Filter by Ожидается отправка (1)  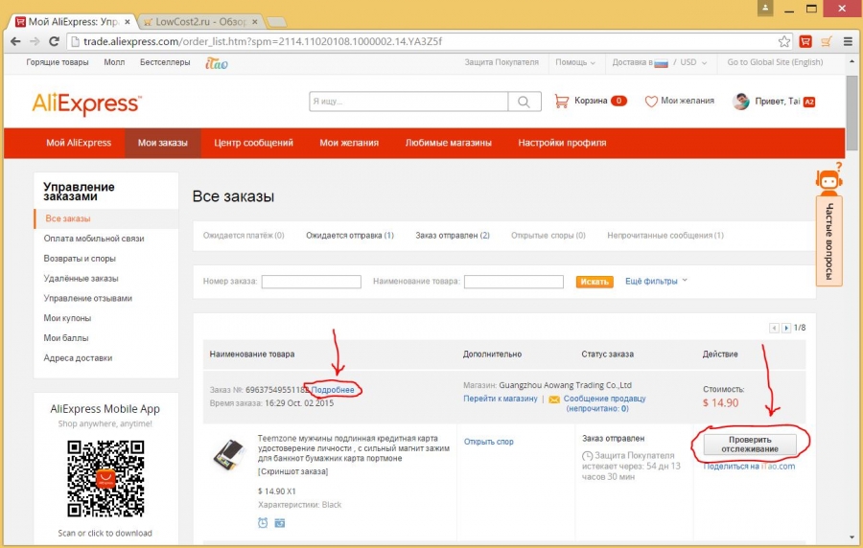349,236
